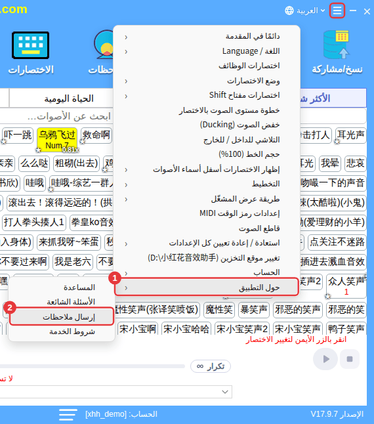The width and height of the screenshot is (374, 424).
Task: Choose خفض الصوت (Ducking) option
Action: (207, 125)
